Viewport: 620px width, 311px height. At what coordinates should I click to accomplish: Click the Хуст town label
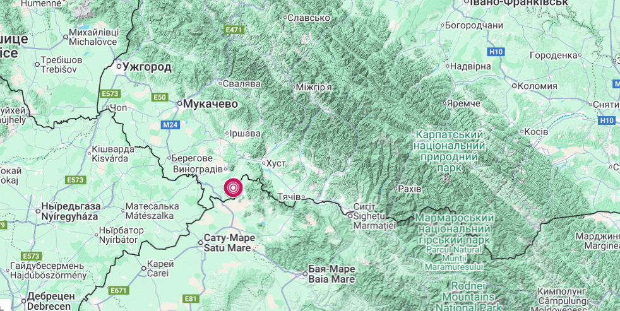click(x=276, y=163)
